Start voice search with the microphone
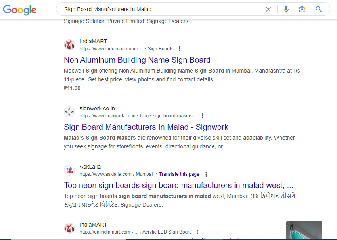Image resolution: width=337 pixels, height=240 pixels. coord(286,9)
